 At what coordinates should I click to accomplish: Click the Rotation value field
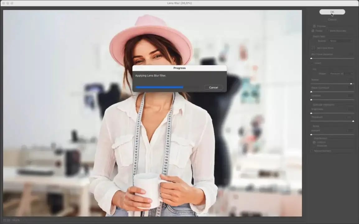(x=350, y=96)
